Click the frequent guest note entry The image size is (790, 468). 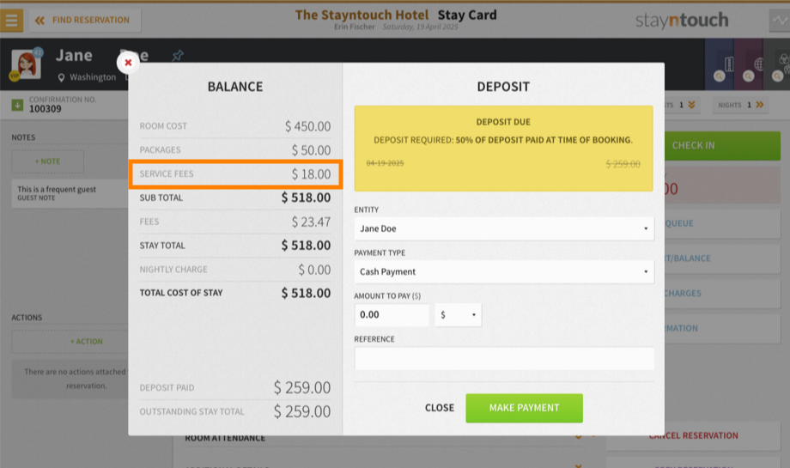[70, 193]
